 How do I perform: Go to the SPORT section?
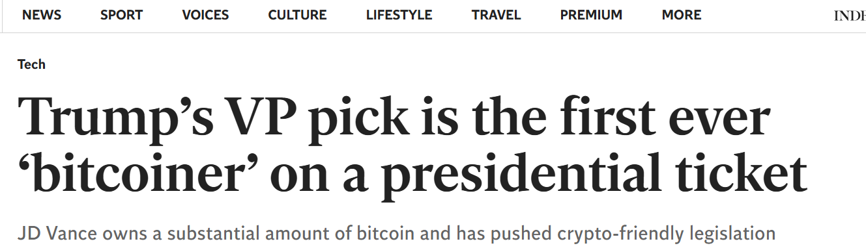click(x=121, y=15)
